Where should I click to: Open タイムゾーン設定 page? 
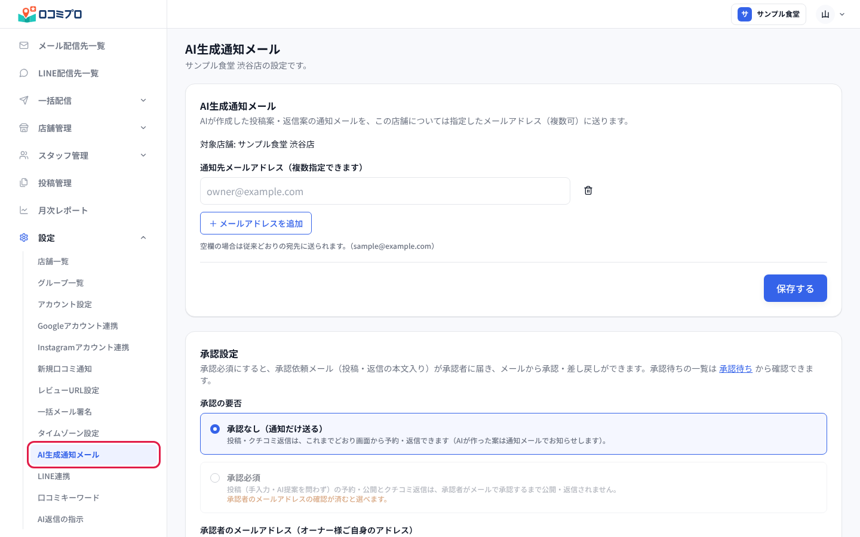(x=69, y=433)
